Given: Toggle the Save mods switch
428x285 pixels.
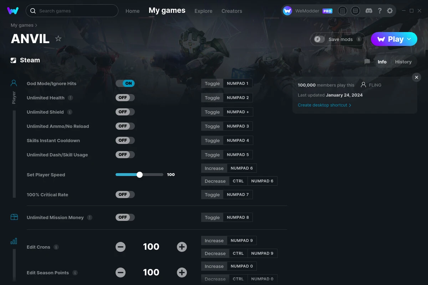Looking at the screenshot, I should pyautogui.click(x=320, y=39).
